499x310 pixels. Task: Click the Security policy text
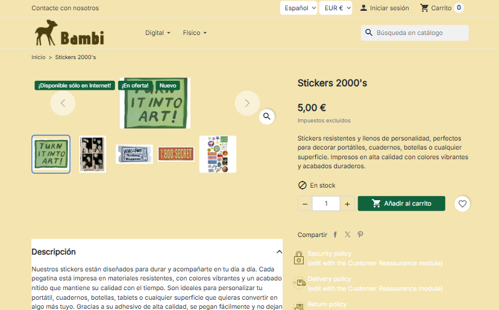pos(330,253)
